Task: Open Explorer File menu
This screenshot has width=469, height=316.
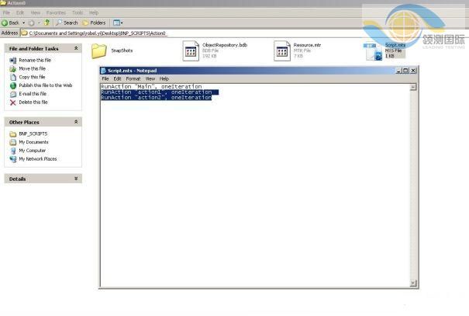Action: coord(6,12)
